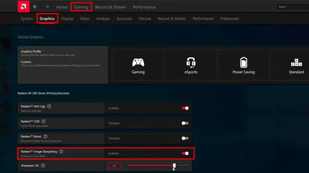The height and width of the screenshot is (173, 309).
Task: Open Radeon Image Sharpening help icon
Action: [x=61, y=152]
